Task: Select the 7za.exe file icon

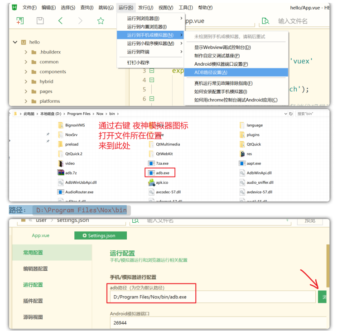Action: point(151,163)
